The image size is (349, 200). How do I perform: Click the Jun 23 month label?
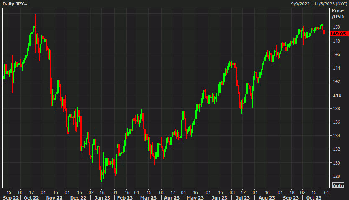(219, 197)
